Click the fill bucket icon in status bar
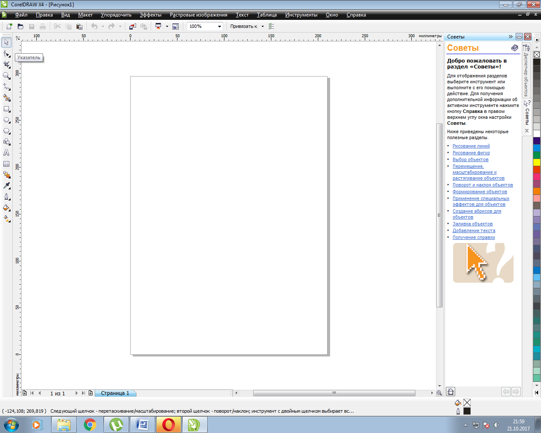Viewport: 541px width, 433px height. [x=458, y=403]
